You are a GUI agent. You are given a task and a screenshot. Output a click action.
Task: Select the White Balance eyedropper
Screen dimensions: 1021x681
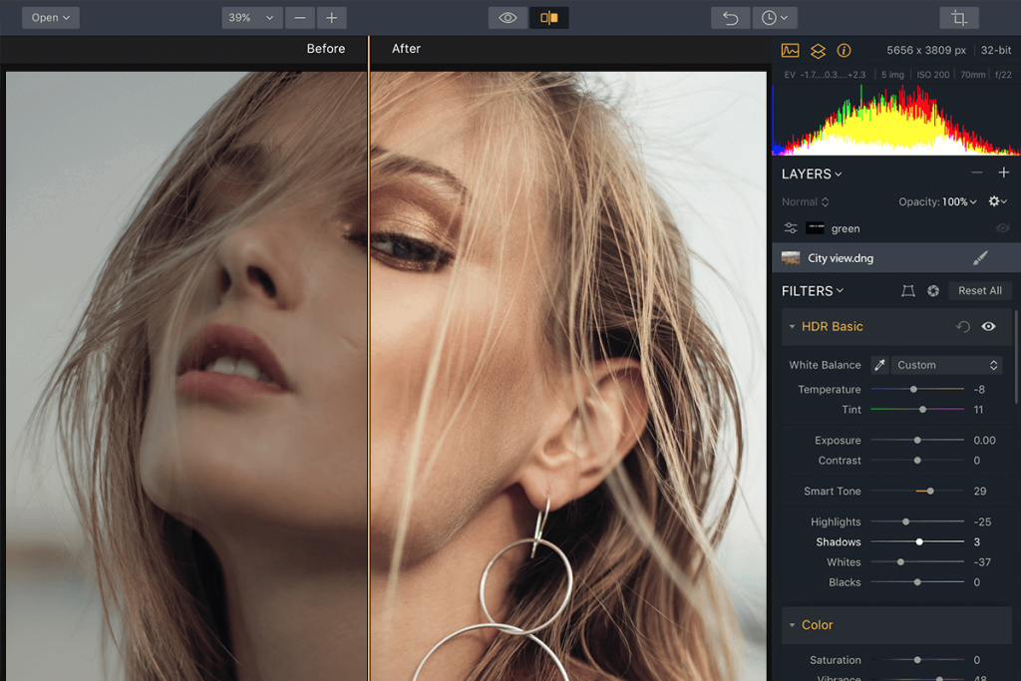pyautogui.click(x=878, y=365)
